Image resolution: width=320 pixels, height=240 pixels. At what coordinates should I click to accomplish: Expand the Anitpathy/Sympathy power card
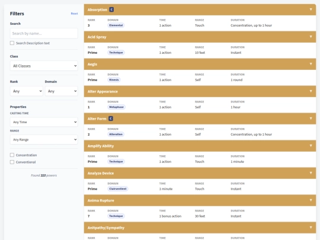[x=311, y=228]
